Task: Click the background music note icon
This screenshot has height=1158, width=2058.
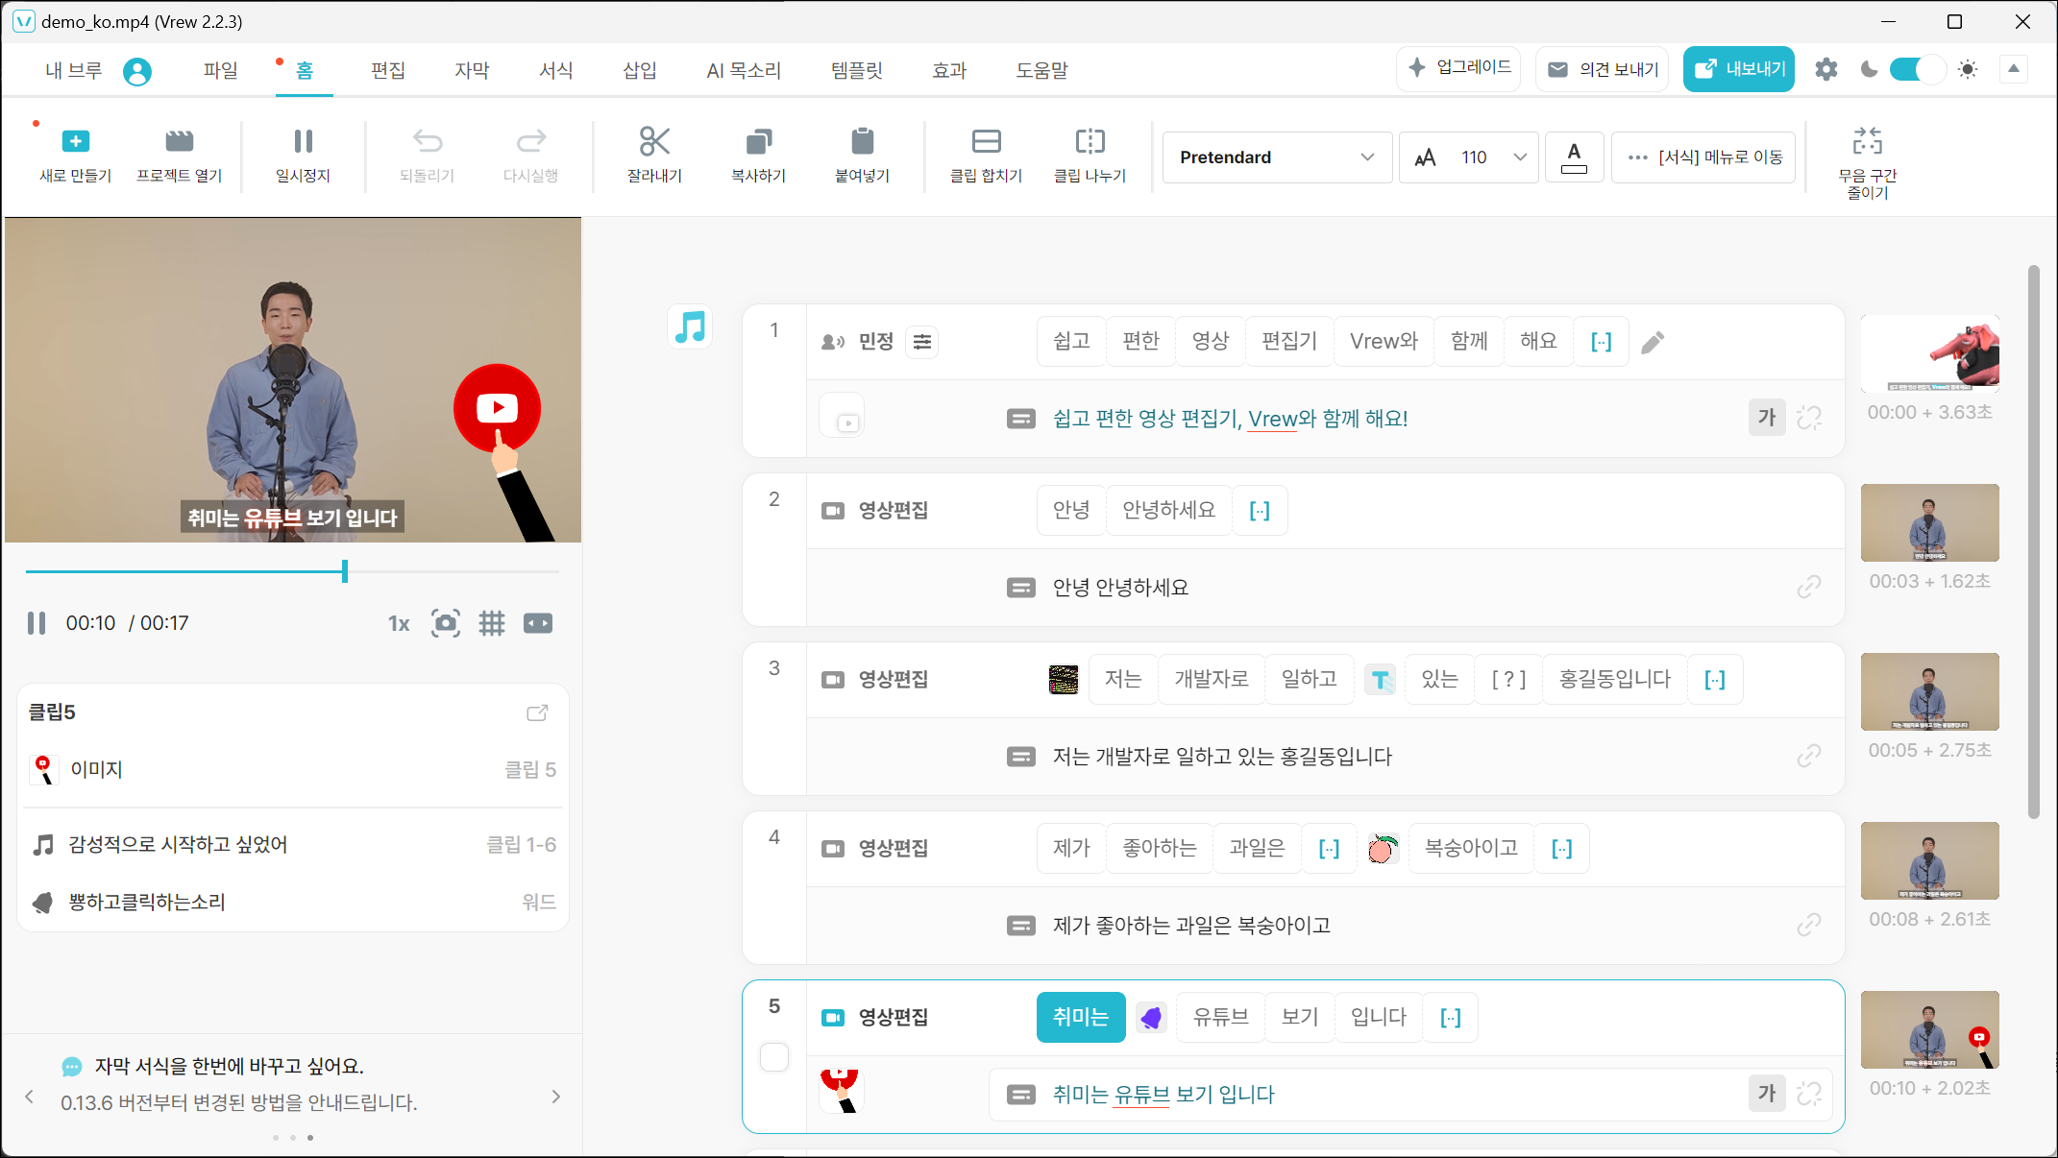Action: [690, 326]
